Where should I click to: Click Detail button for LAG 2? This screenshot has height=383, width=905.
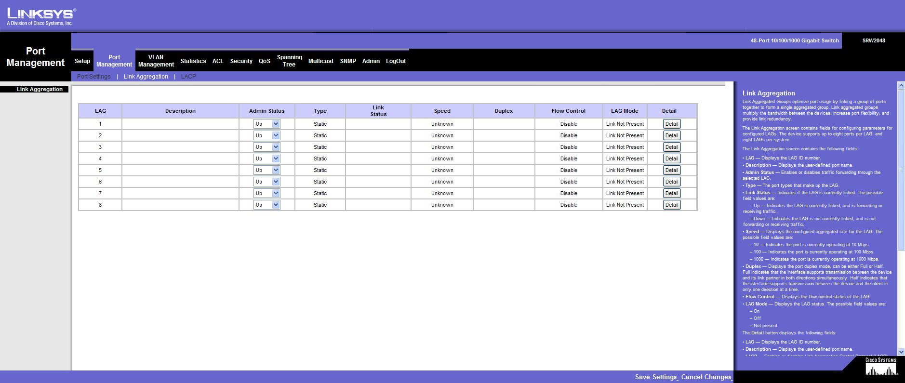[671, 135]
